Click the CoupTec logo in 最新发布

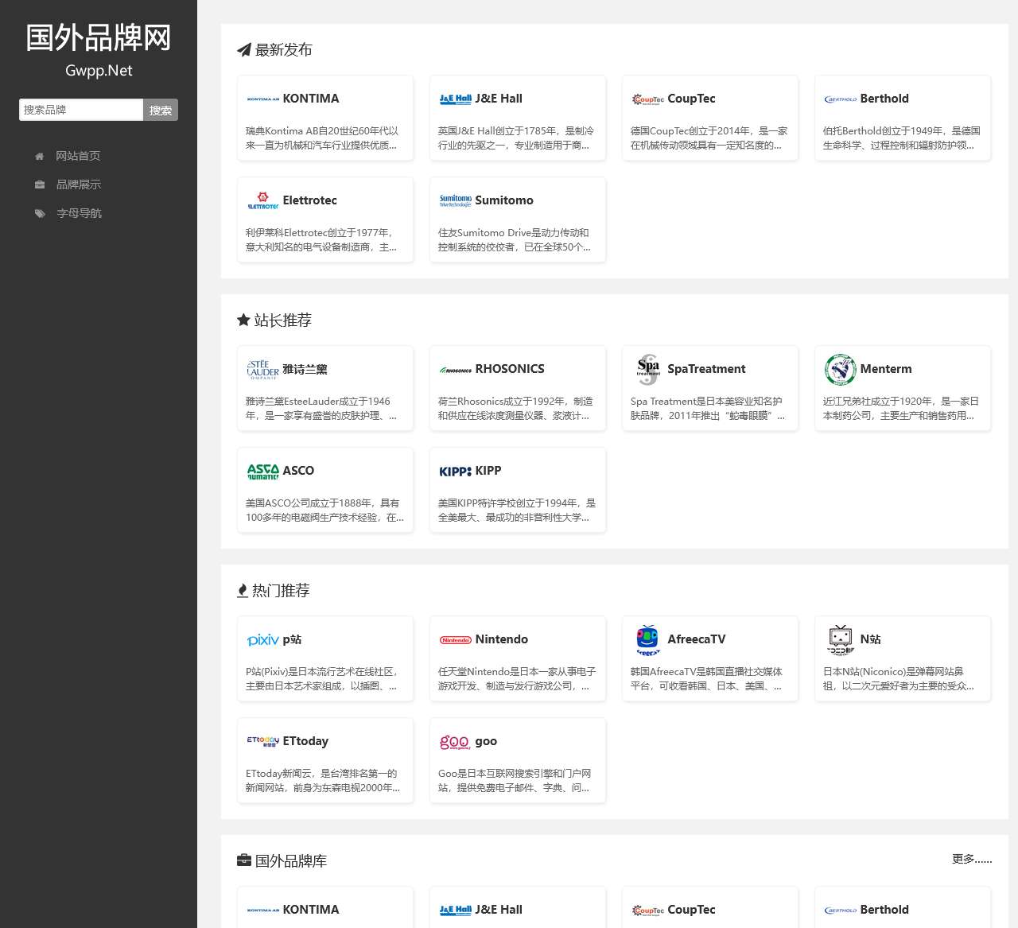point(648,99)
